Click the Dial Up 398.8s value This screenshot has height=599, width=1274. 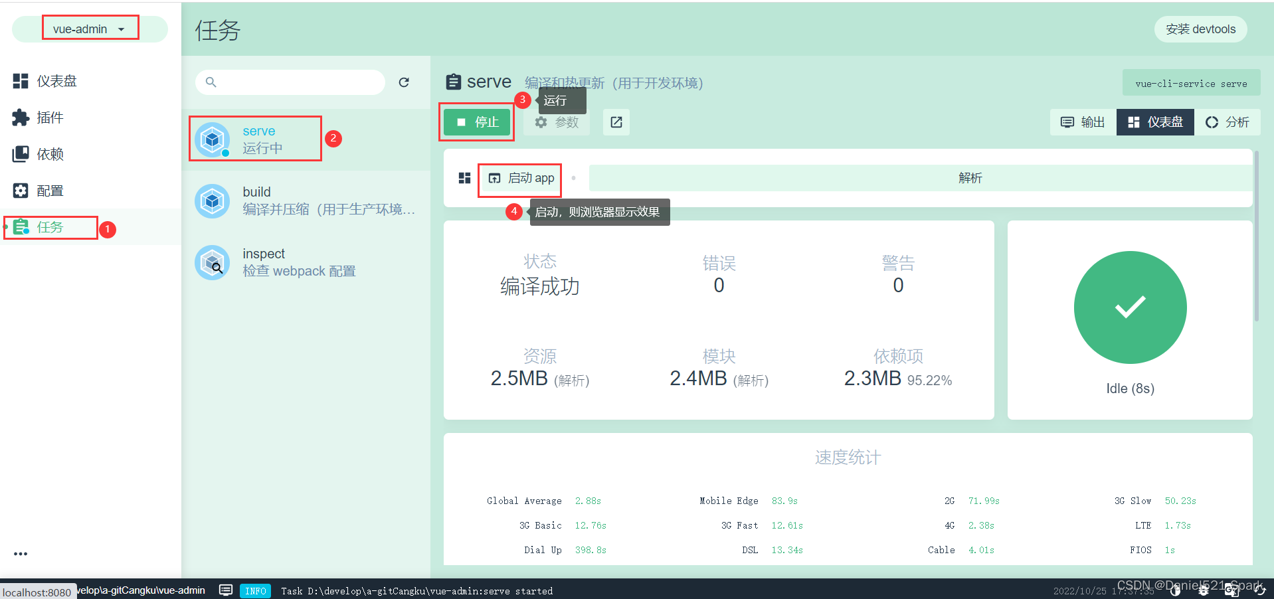pyautogui.click(x=591, y=551)
